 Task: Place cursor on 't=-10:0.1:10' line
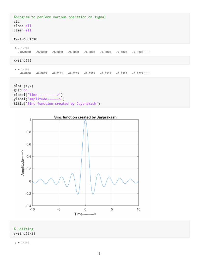coord(25,39)
